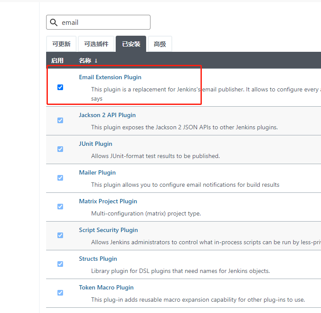The width and height of the screenshot is (321, 313).
Task: Select the 已安装 tab
Action: pyautogui.click(x=131, y=44)
